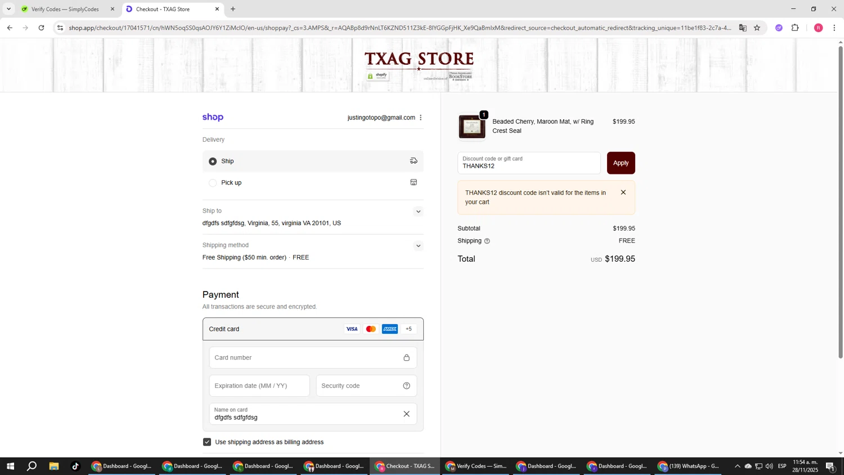
Task: Focus the Security code field
Action: tap(366, 386)
